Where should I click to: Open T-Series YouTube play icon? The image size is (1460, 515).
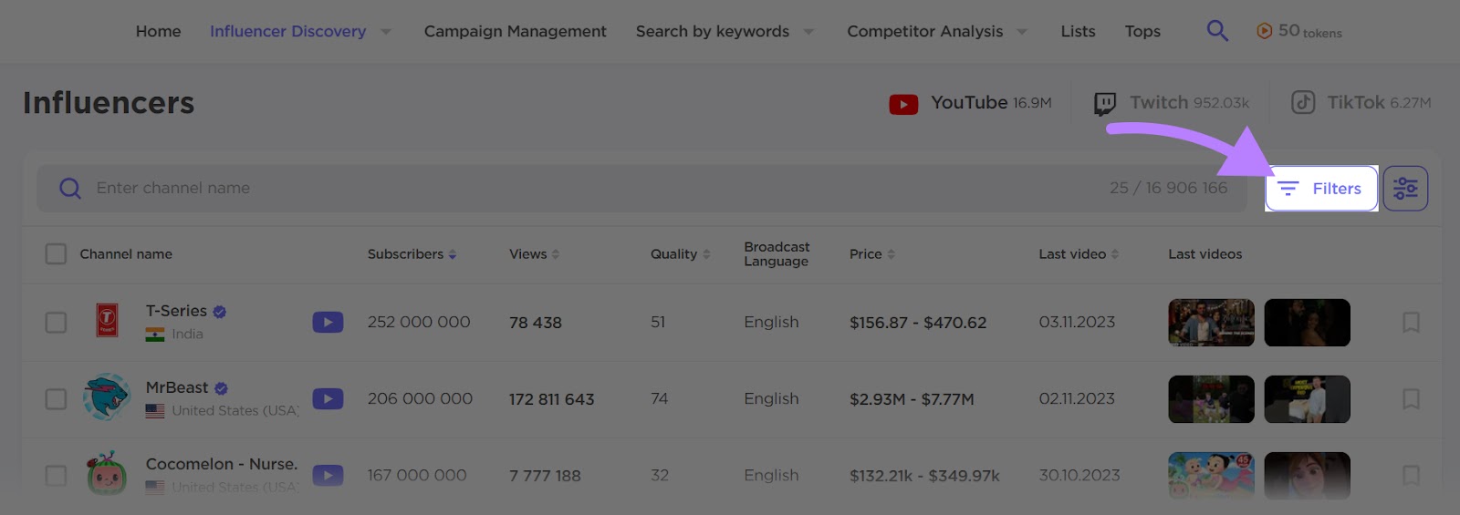pyautogui.click(x=328, y=322)
